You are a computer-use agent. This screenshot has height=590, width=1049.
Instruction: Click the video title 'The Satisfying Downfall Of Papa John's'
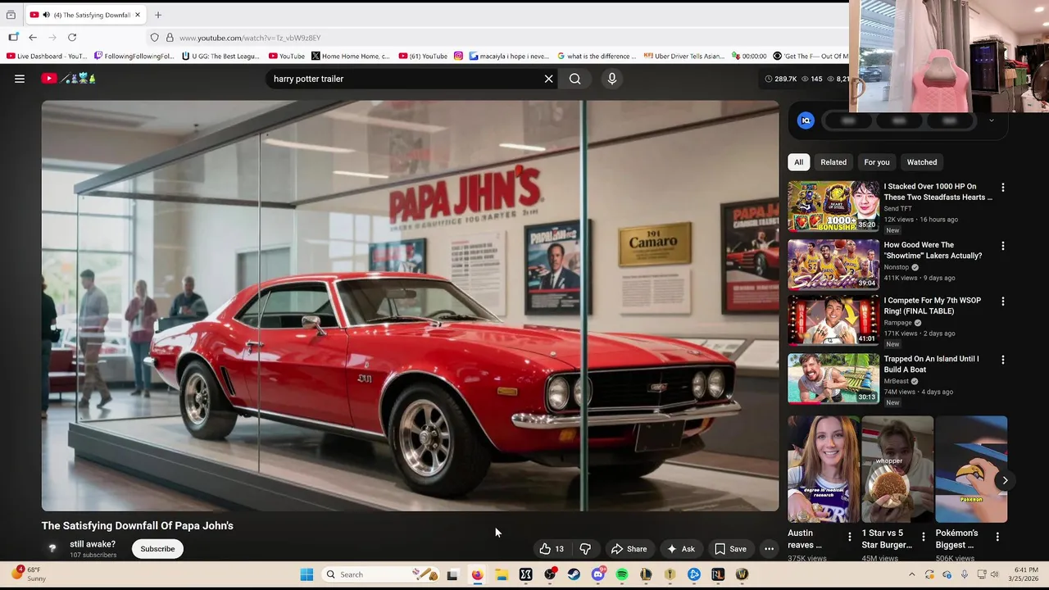pyautogui.click(x=138, y=526)
